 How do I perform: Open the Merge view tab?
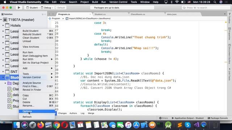(91, 113)
